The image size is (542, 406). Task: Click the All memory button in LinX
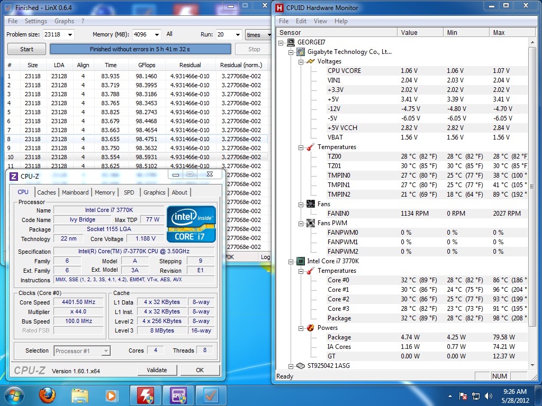click(169, 34)
